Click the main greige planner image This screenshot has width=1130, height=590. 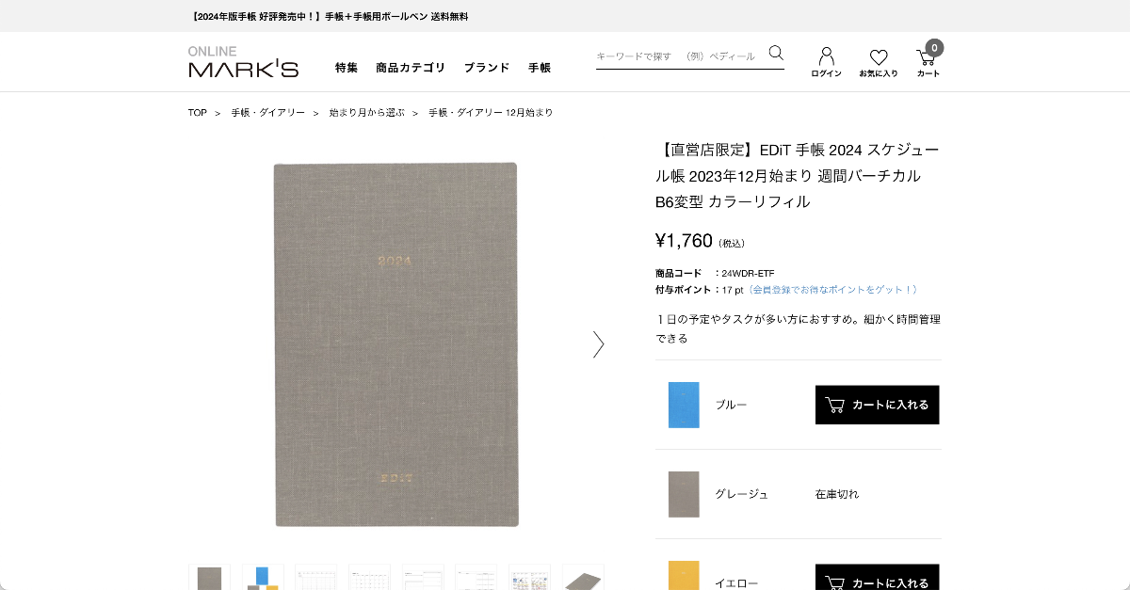click(396, 344)
